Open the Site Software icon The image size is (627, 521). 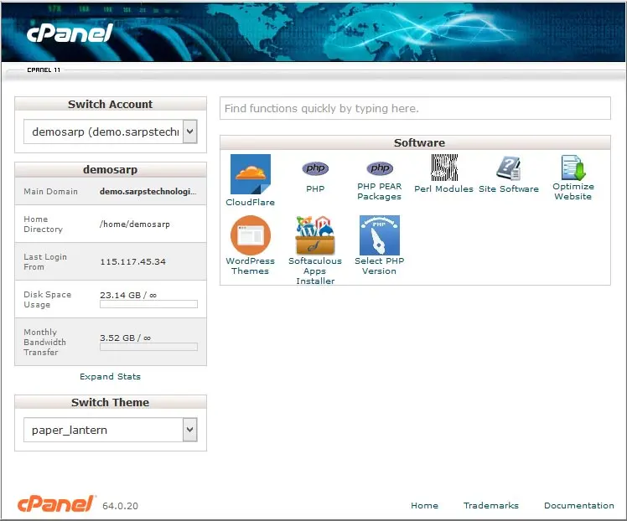click(x=509, y=168)
